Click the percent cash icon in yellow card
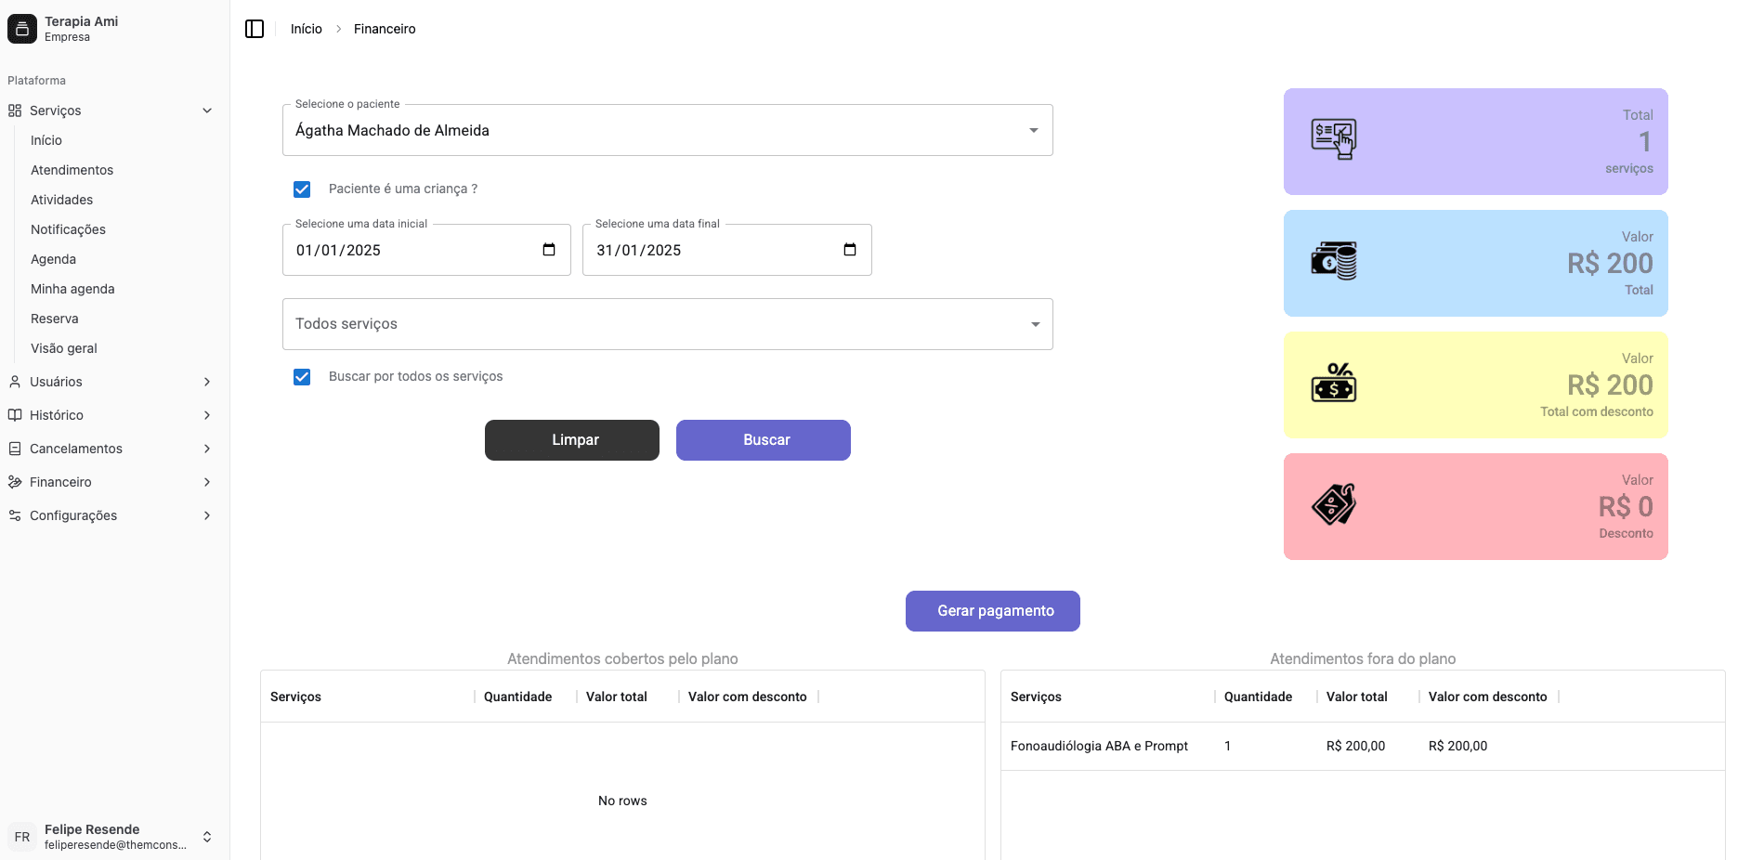The width and height of the screenshot is (1751, 860). click(x=1333, y=383)
